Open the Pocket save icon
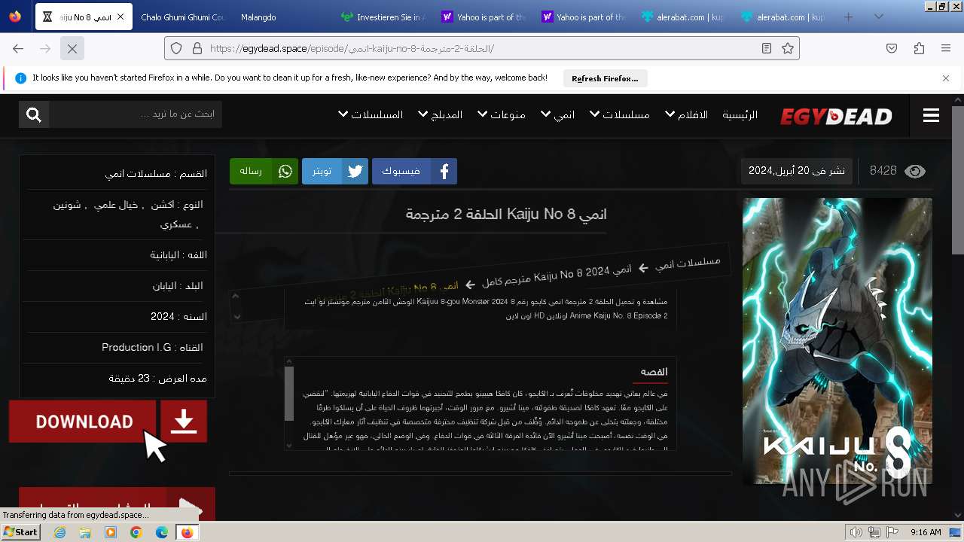 point(892,48)
